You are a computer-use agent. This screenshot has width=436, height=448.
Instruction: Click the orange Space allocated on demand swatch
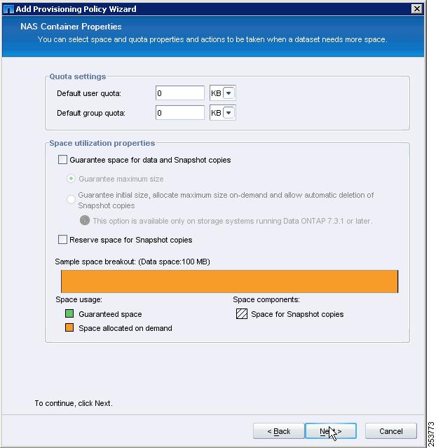pos(69,327)
